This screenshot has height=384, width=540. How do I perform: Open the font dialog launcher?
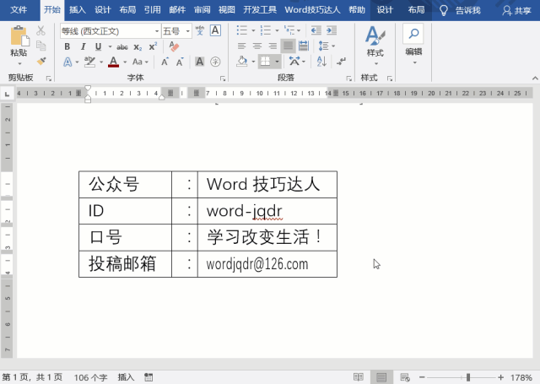[x=223, y=78]
